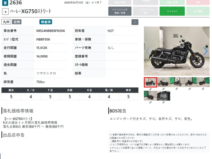Click the link icon under the fifth thumbnail
The height and width of the screenshot is (159, 212).
pyautogui.click(x=203, y=89)
